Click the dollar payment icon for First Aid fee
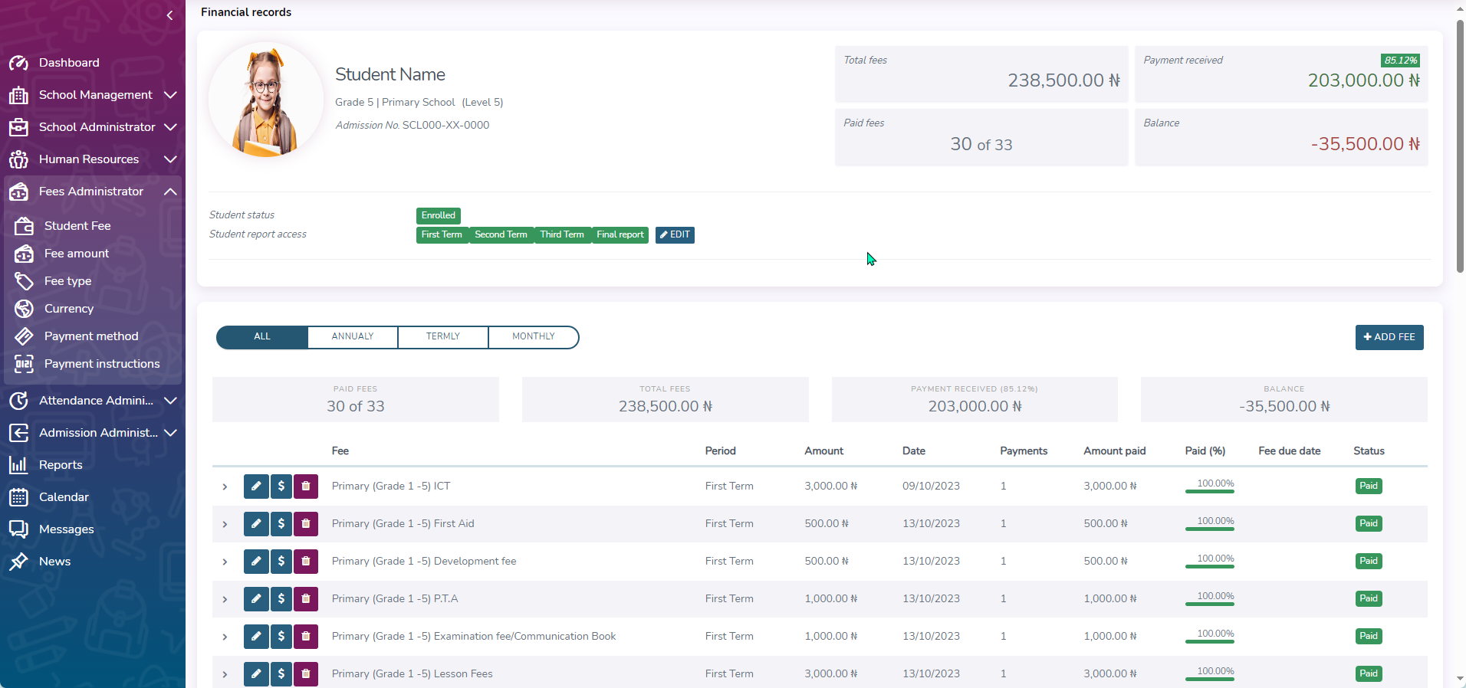Screen dimensions: 1466x688 click(281, 523)
